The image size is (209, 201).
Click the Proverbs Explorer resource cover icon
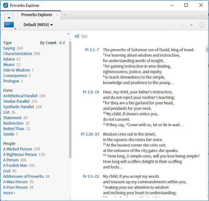pos(9,20)
